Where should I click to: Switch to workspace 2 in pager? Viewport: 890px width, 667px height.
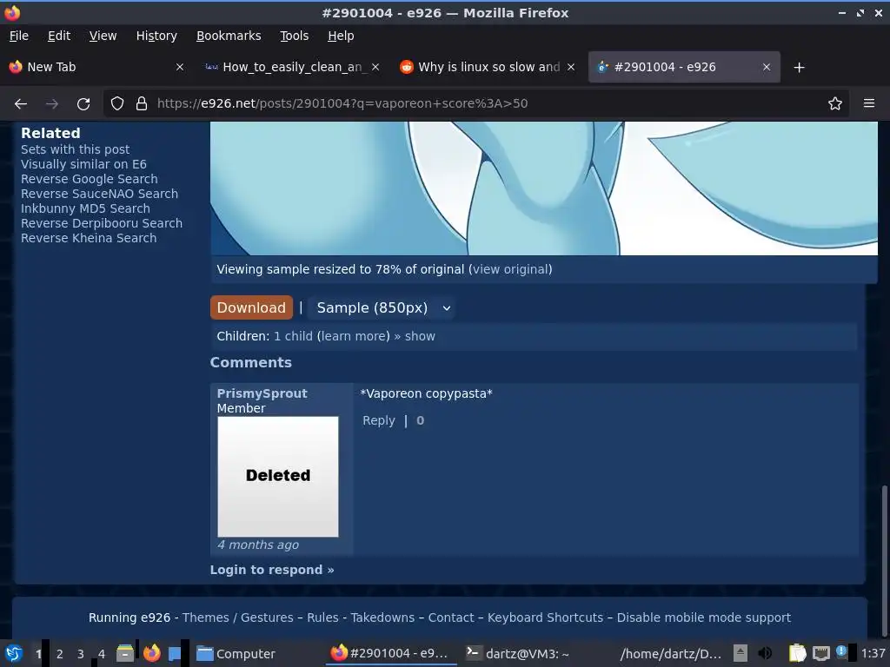(60, 654)
